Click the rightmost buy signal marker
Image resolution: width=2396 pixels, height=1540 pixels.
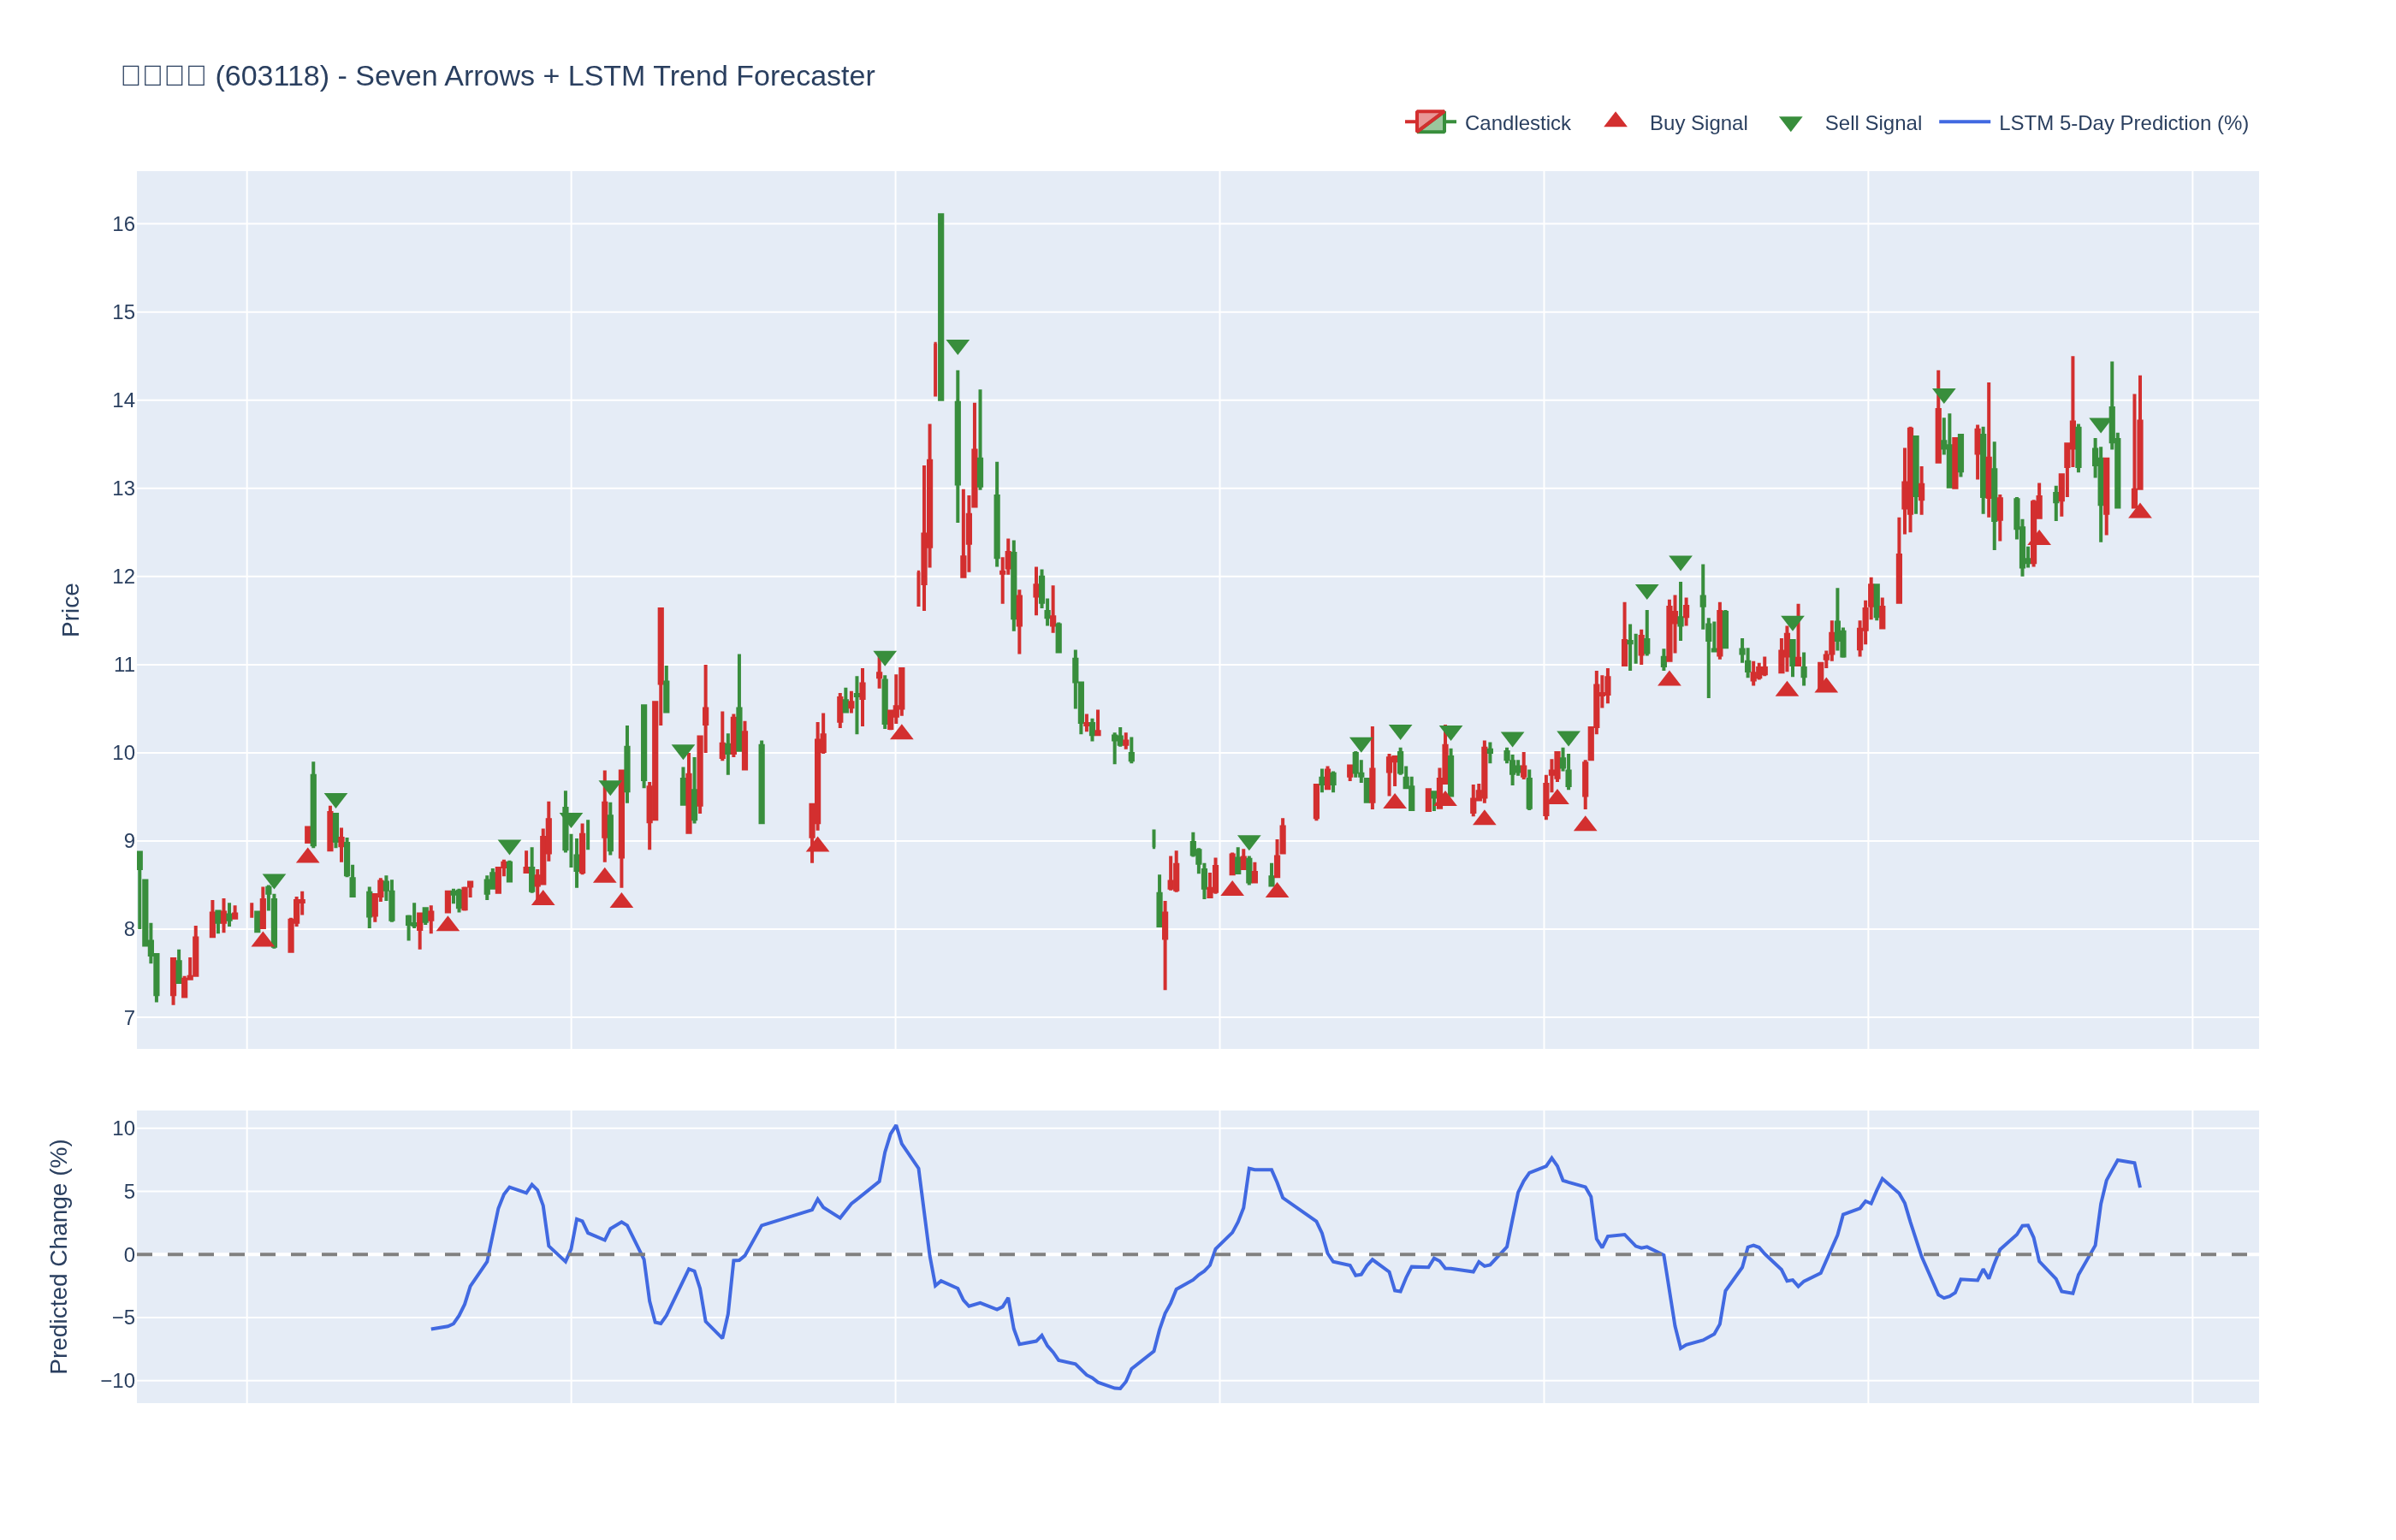point(2139,511)
